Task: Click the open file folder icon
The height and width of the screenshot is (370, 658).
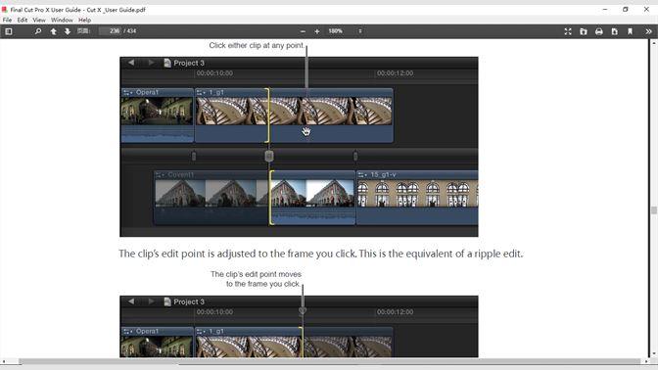Action: pyautogui.click(x=584, y=31)
